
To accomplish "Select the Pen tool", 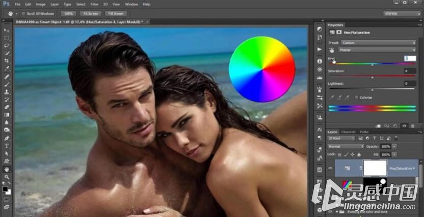I will coord(7,138).
